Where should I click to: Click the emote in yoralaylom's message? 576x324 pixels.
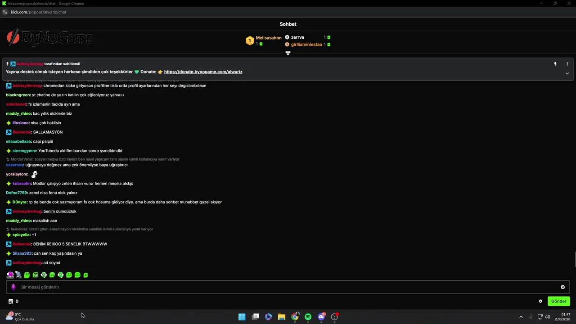pos(34,174)
